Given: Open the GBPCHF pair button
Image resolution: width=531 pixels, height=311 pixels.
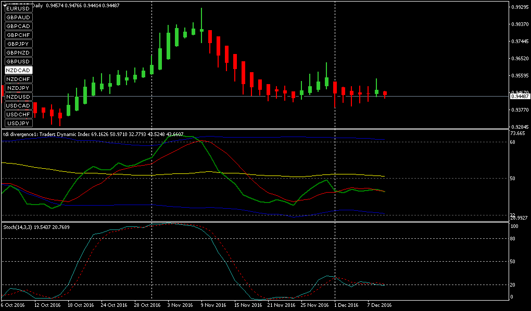Looking at the screenshot, I should pos(19,35).
